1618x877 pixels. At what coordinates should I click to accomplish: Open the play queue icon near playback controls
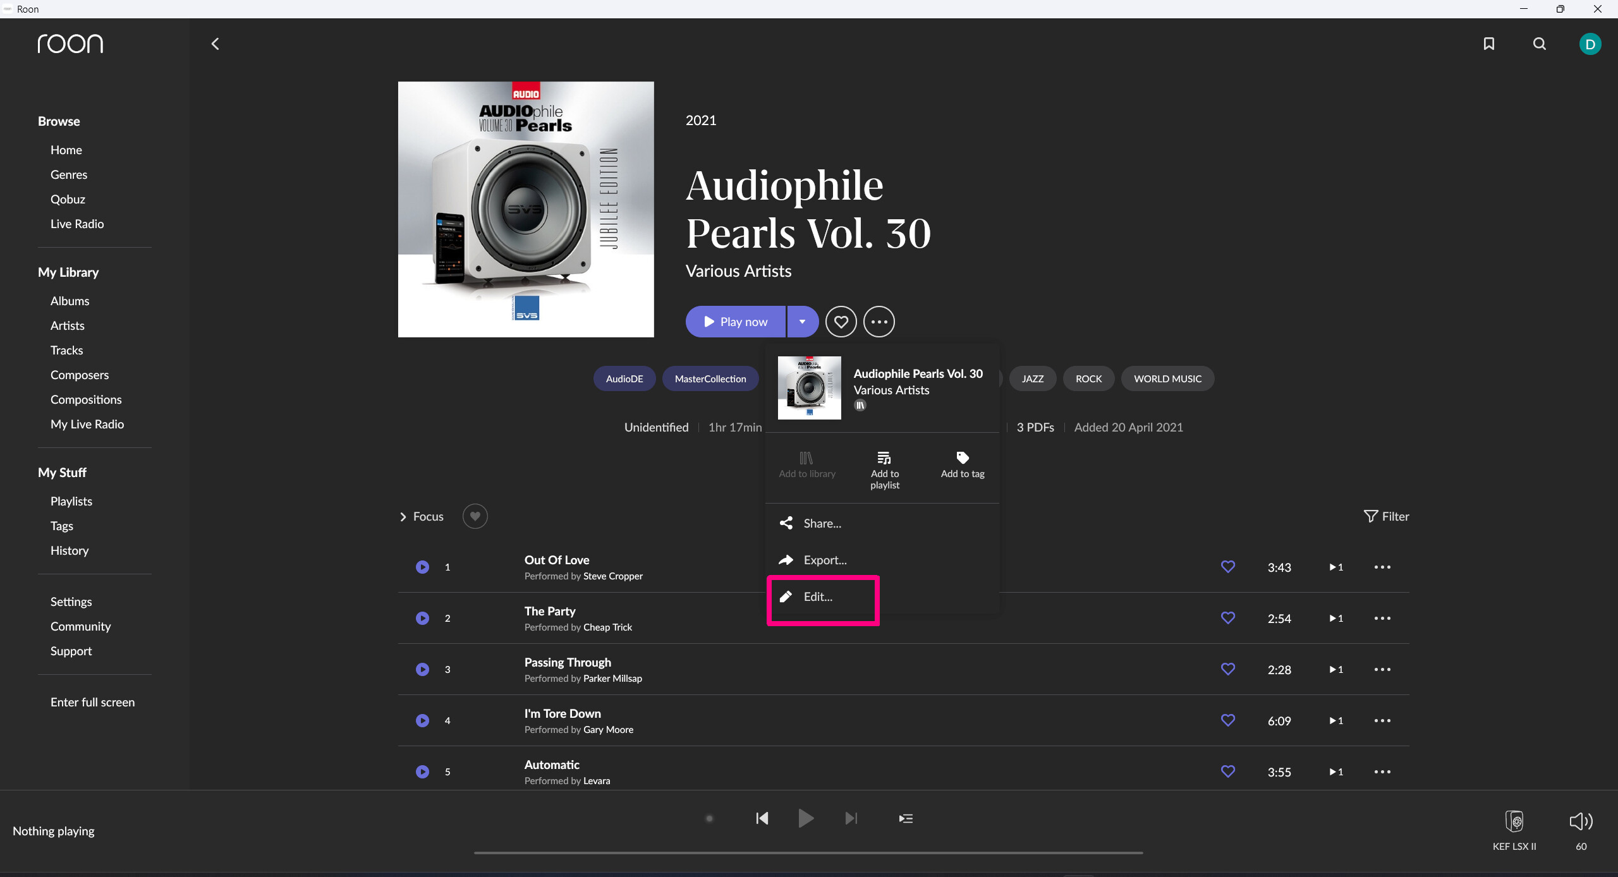[x=905, y=818]
